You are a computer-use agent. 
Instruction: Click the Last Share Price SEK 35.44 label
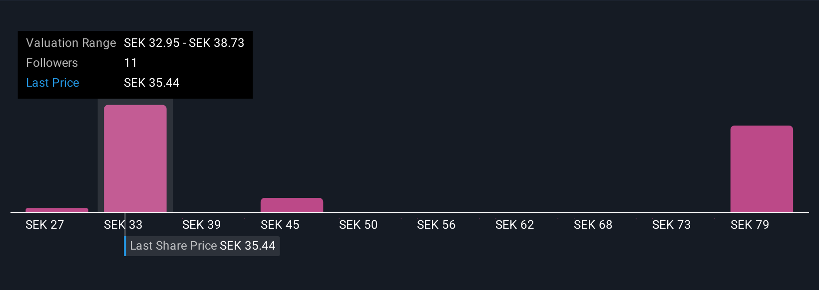(x=202, y=246)
